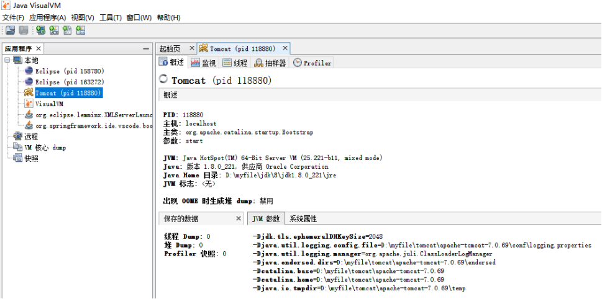The height and width of the screenshot is (299, 602).
Task: Click the Save snapshot toolbar icon
Action: (x=24, y=30)
